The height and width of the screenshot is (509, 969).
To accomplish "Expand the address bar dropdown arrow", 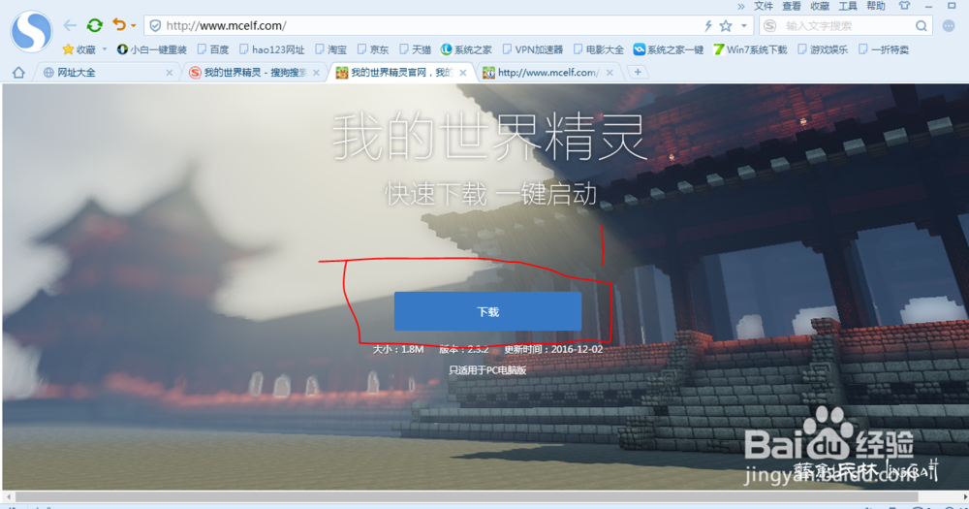I will click(744, 26).
